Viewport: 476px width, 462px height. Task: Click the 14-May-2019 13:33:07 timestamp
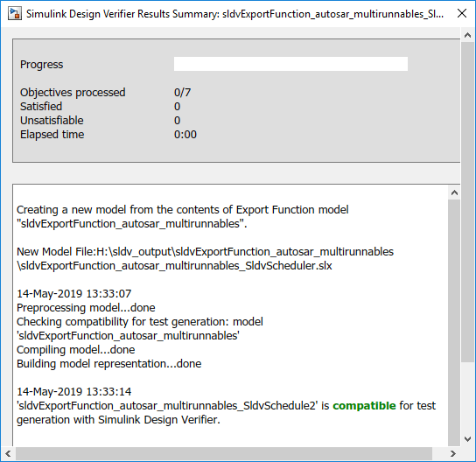tap(74, 293)
